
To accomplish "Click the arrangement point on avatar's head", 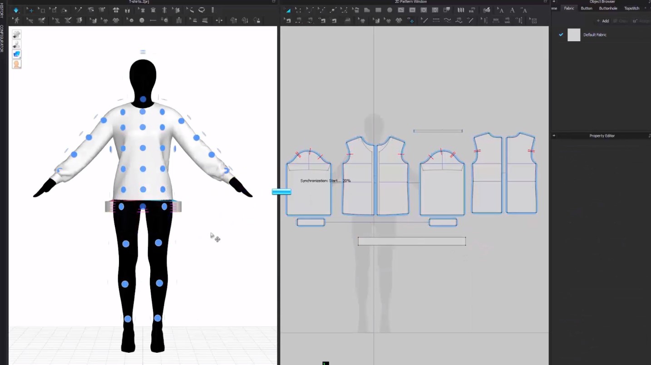I will pyautogui.click(x=143, y=99).
